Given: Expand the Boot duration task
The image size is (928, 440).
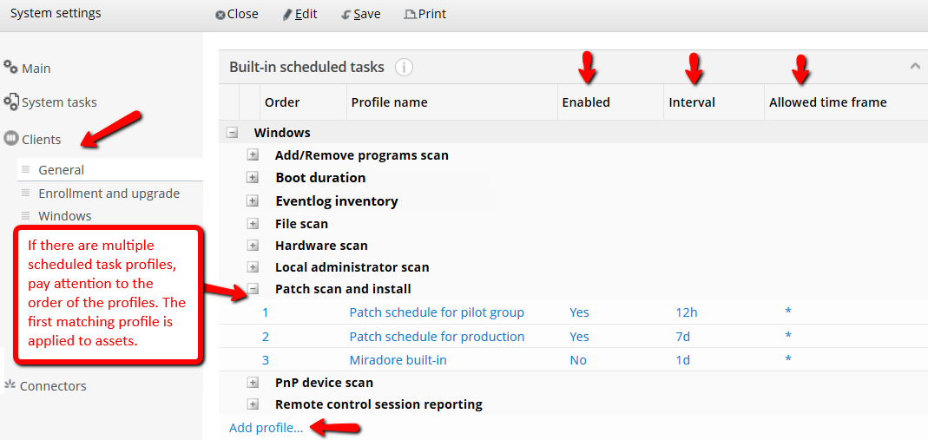Looking at the screenshot, I should pyautogui.click(x=253, y=177).
